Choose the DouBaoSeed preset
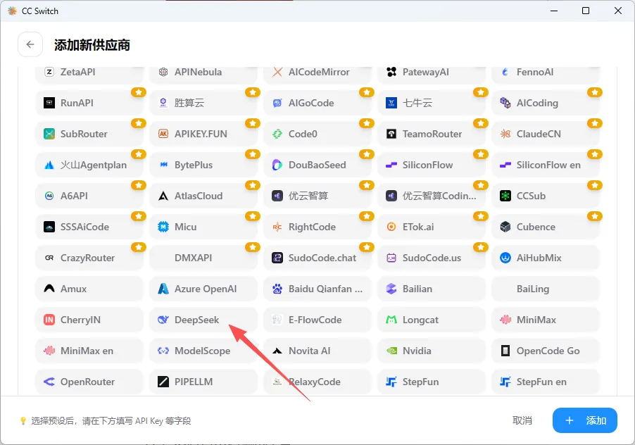Image resolution: width=635 pixels, height=445 pixels. 317,165
